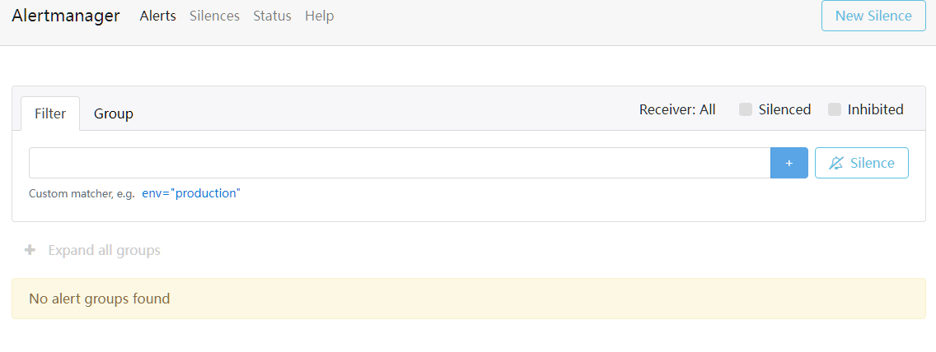Open the Help menu item
Viewport: 936px width, 352px height.
[319, 16]
